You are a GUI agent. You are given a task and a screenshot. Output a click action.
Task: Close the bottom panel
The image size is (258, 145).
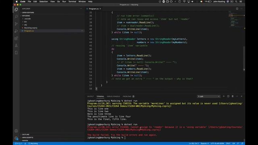[241, 96]
